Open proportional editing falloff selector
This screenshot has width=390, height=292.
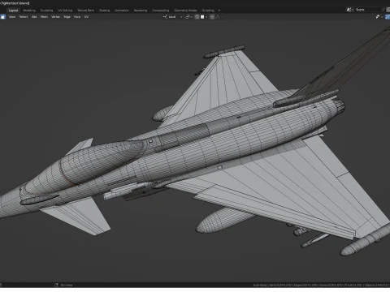pyautogui.click(x=218, y=17)
